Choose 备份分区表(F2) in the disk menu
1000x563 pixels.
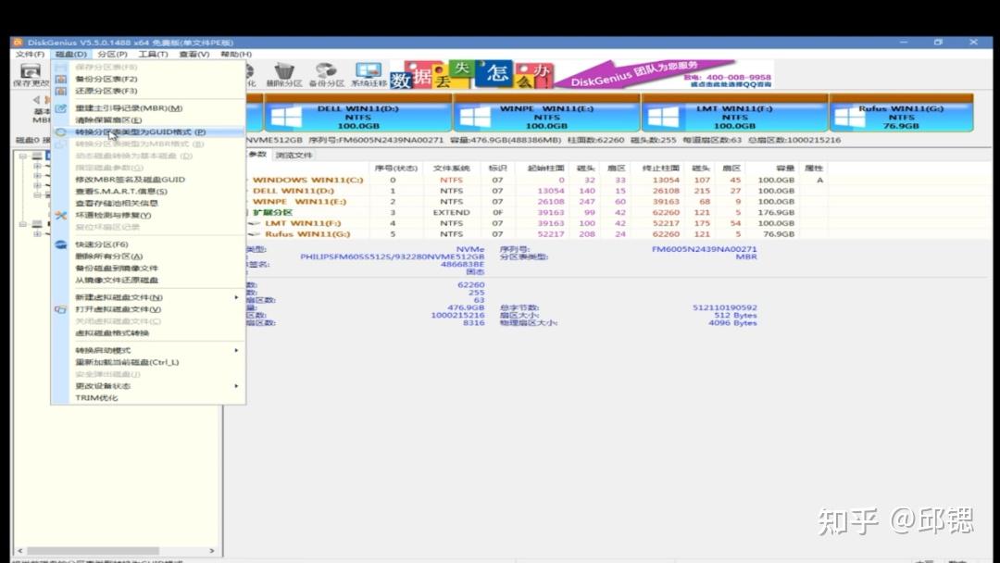pos(148,79)
